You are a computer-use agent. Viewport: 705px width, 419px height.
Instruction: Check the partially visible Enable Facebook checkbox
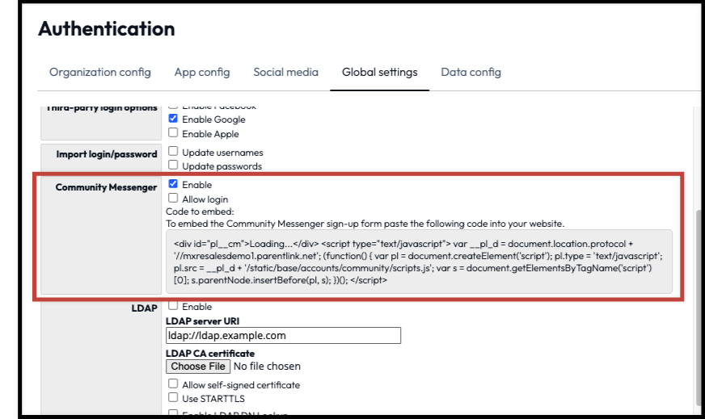173,107
